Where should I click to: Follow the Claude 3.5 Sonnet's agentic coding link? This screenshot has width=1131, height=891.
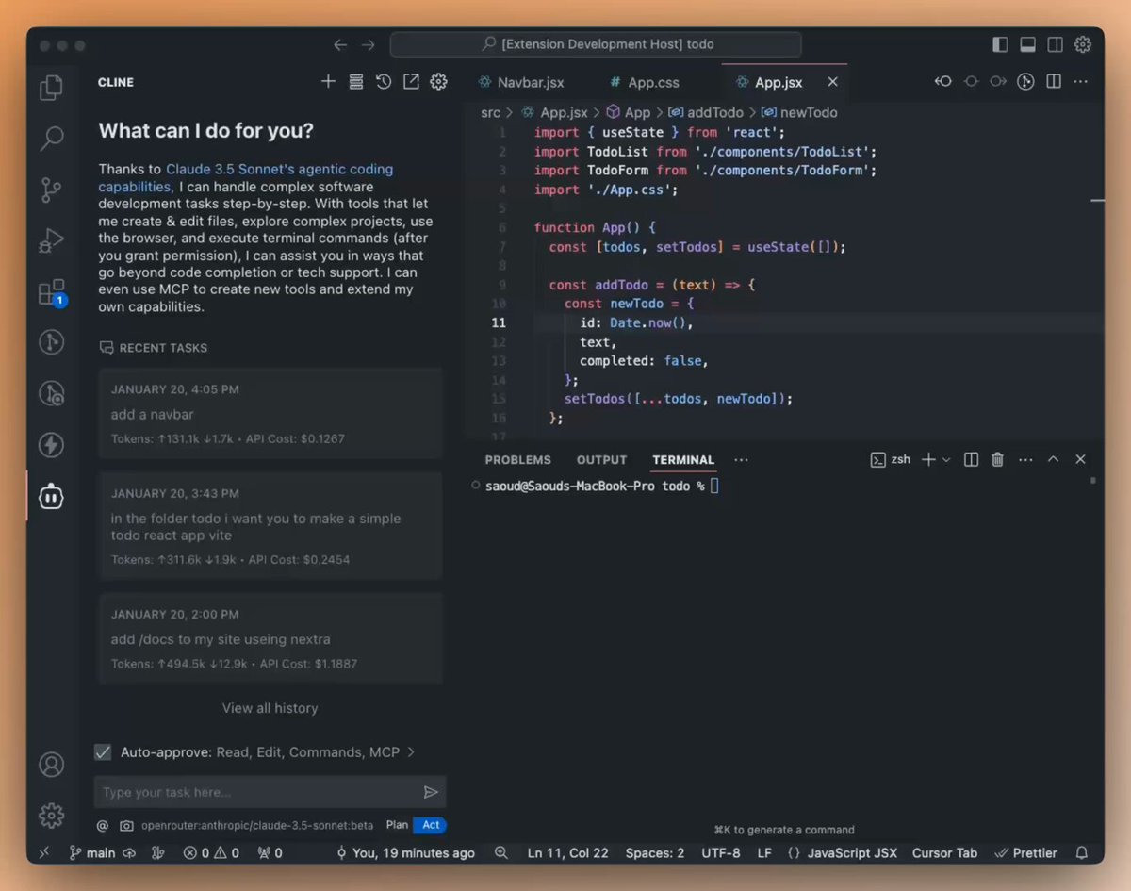coord(246,177)
